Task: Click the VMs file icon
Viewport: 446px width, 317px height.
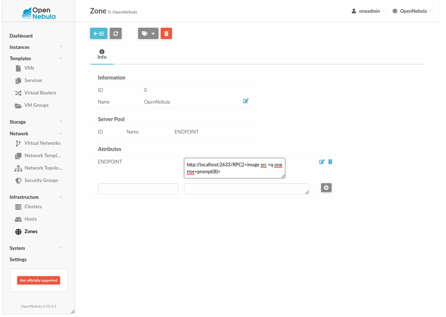Action: coord(18,68)
